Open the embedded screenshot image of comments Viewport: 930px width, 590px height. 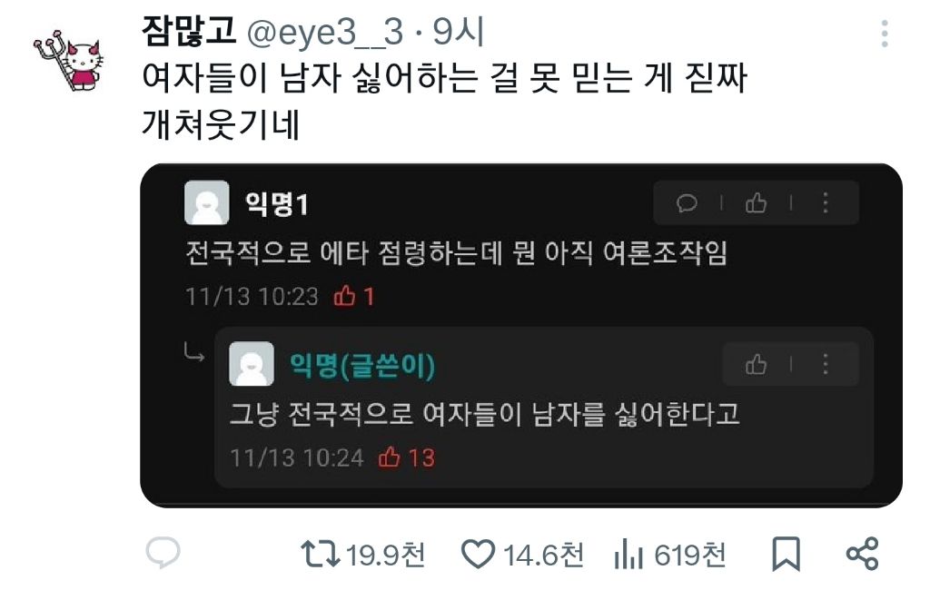(x=521, y=336)
